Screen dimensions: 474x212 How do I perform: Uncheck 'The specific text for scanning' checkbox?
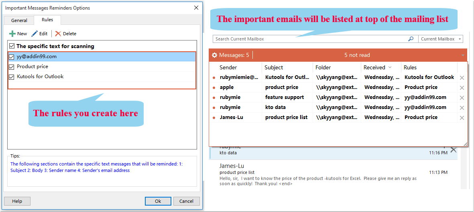pos(12,46)
